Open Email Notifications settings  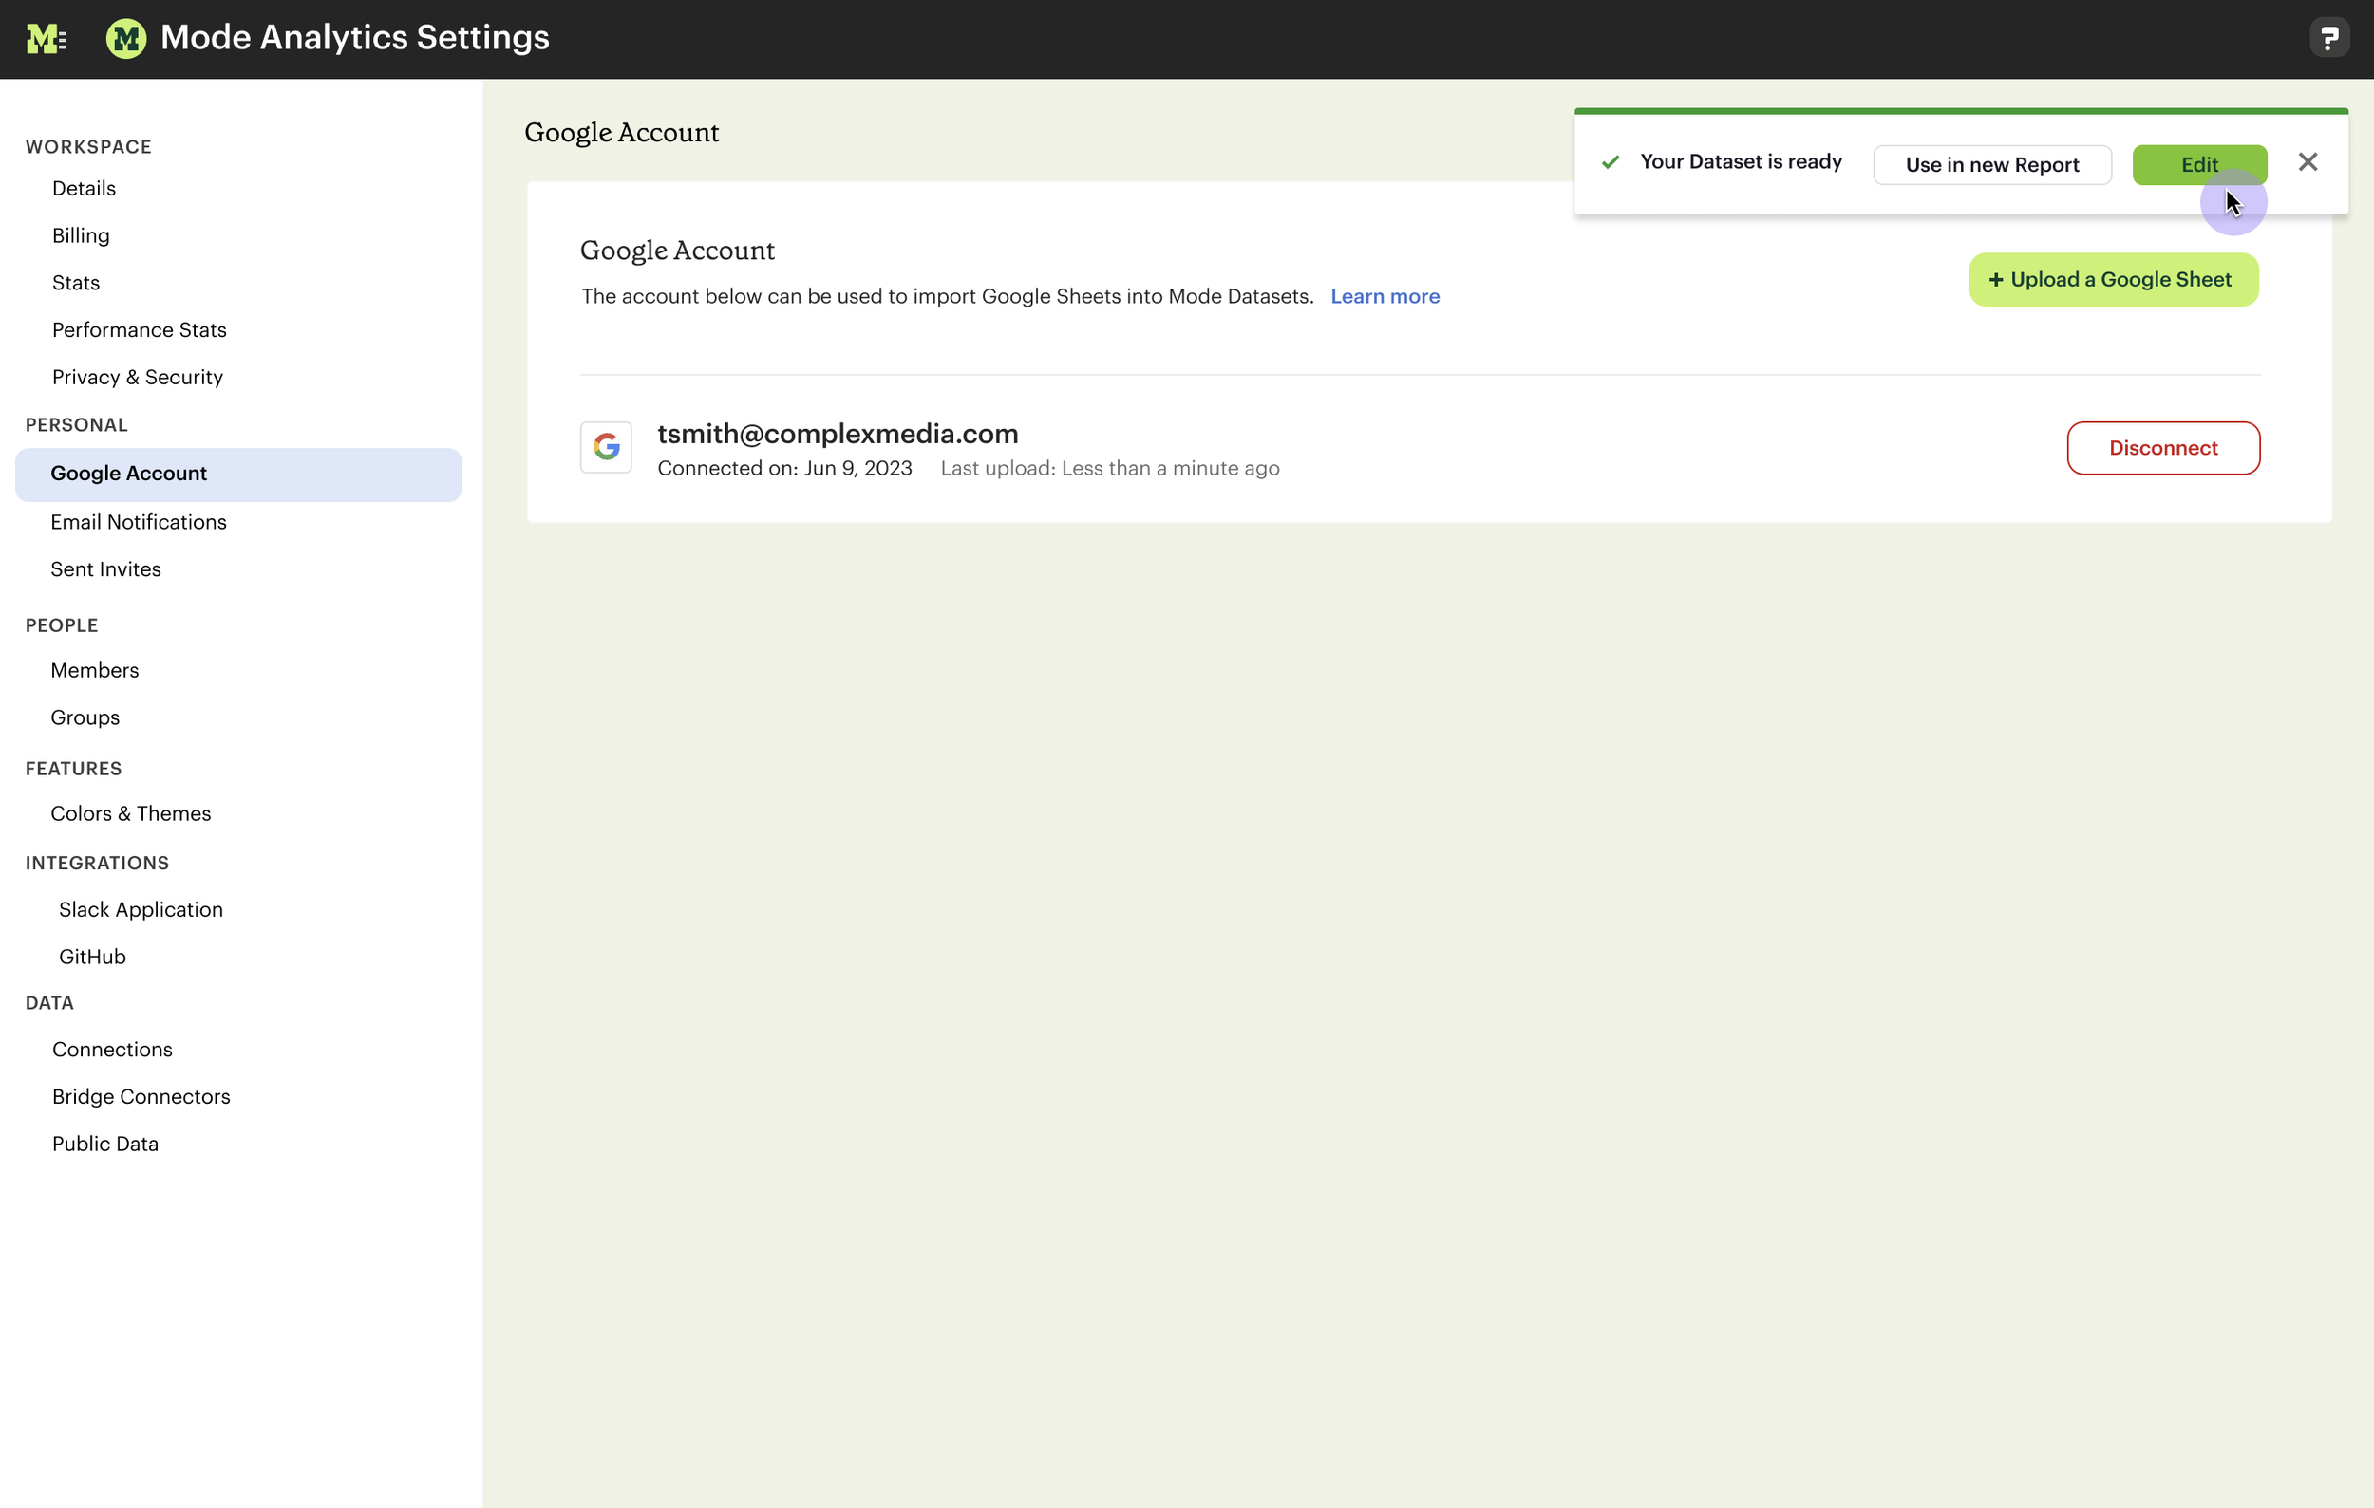[x=138, y=522]
